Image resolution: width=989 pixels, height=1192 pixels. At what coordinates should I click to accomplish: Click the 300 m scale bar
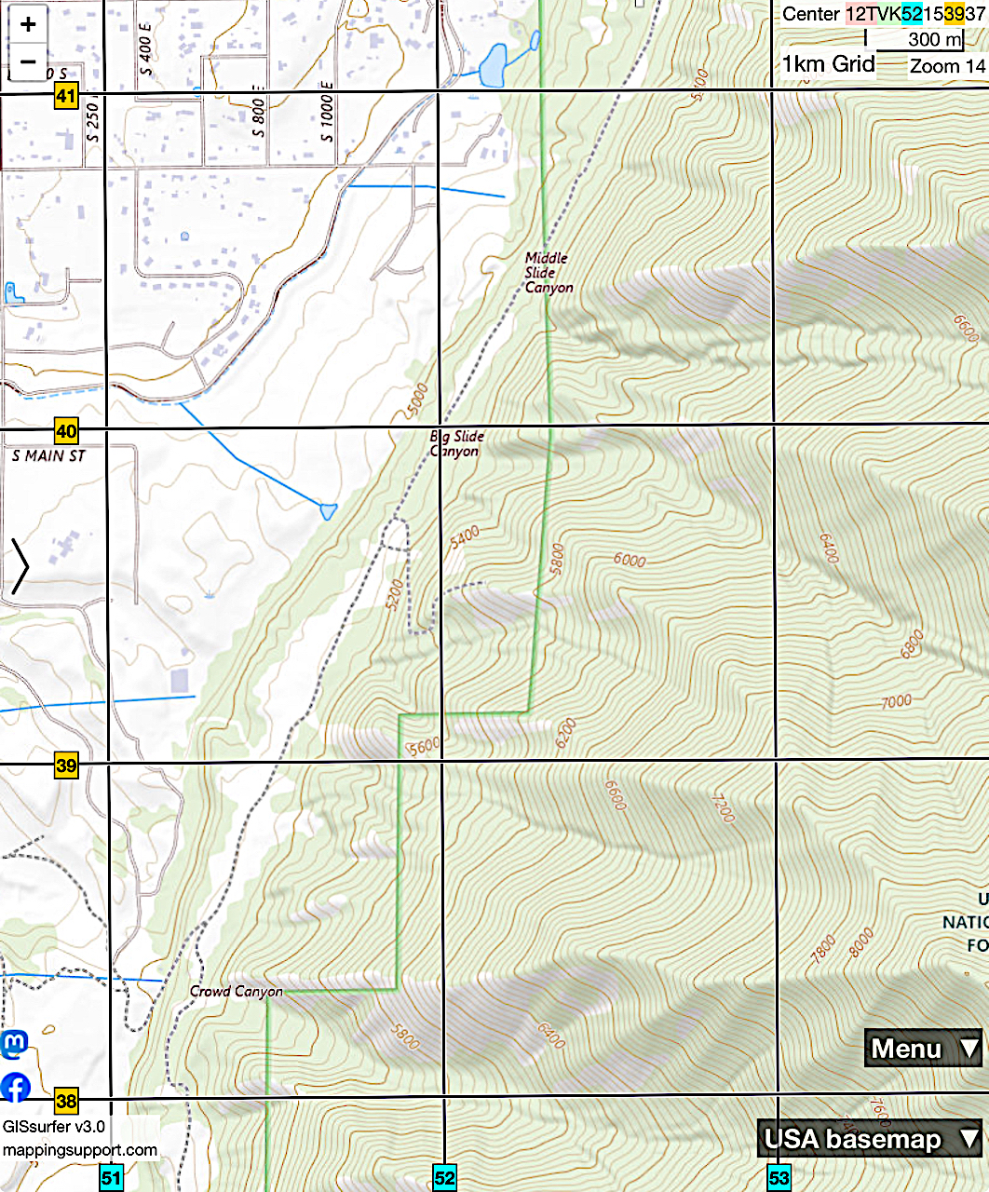pyautogui.click(x=934, y=39)
